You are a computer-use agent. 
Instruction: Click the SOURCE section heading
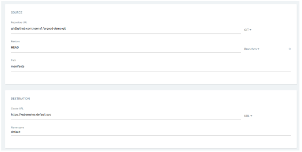click(17, 12)
